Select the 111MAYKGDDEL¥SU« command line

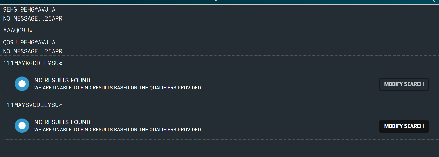33,63
